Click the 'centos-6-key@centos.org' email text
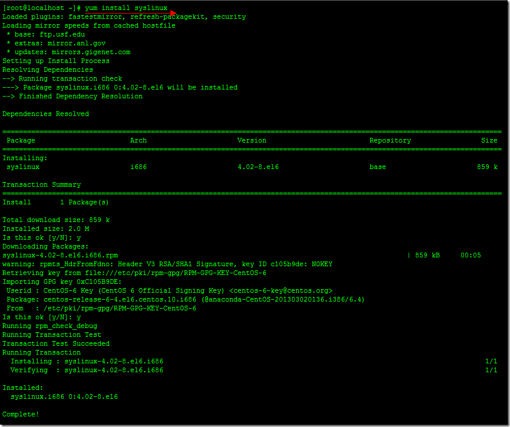 [x=281, y=290]
